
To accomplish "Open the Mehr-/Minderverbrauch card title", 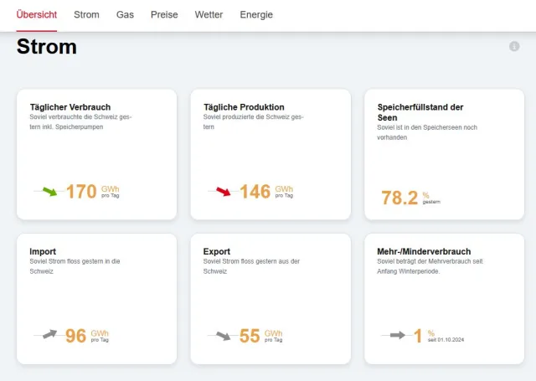I will [x=424, y=251].
